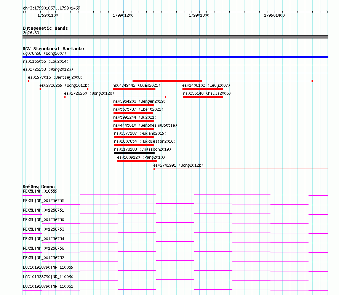Image resolution: width=339 pixels, height=295 pixels.
Task: Open gene PEX5L|NM_001256754
Action: click(x=44, y=239)
